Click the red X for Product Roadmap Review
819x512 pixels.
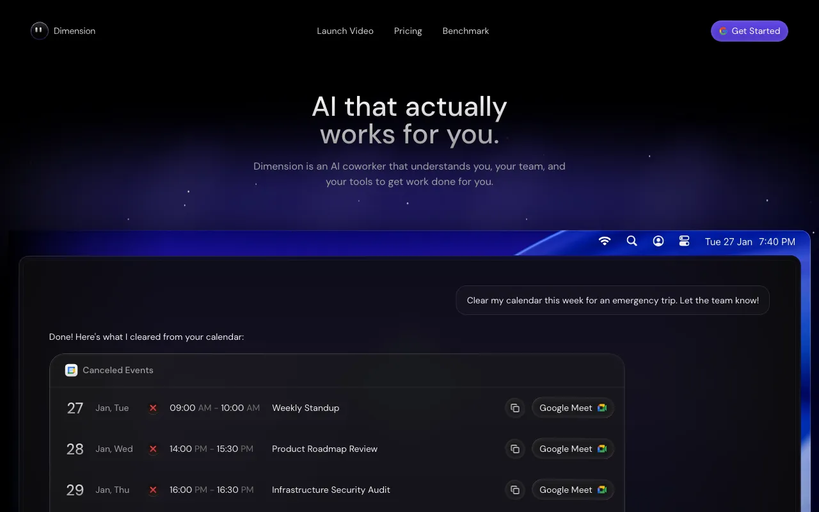click(x=153, y=449)
